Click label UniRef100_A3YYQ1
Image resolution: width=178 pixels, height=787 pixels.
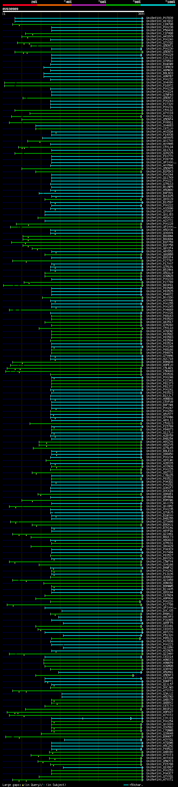click(160, 740)
